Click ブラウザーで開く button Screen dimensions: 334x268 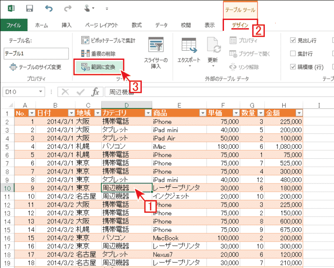(250, 54)
